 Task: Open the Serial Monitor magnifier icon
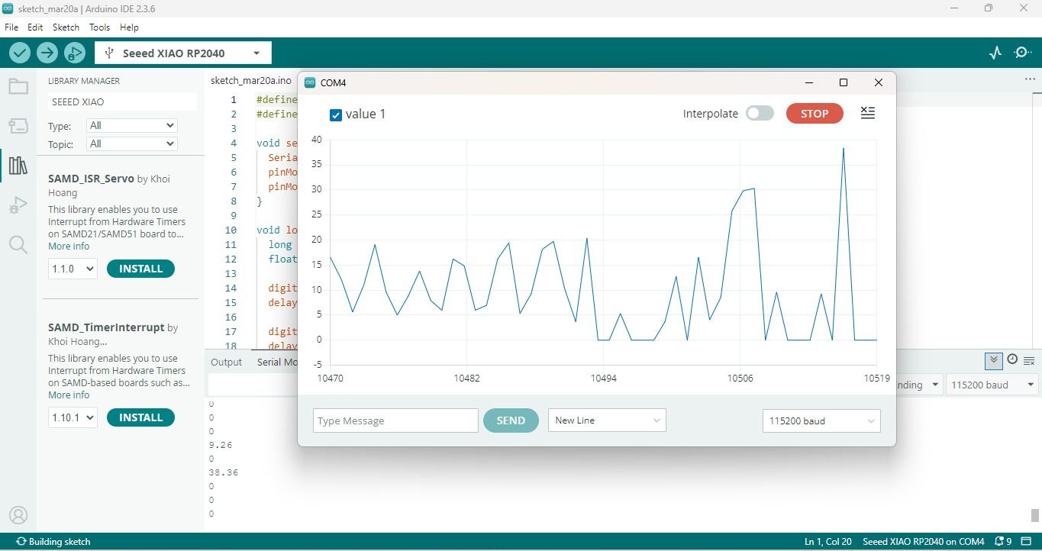1022,53
